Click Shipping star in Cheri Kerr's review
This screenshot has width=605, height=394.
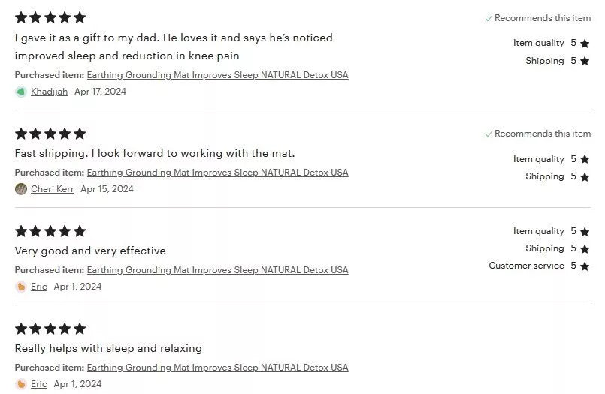(585, 177)
